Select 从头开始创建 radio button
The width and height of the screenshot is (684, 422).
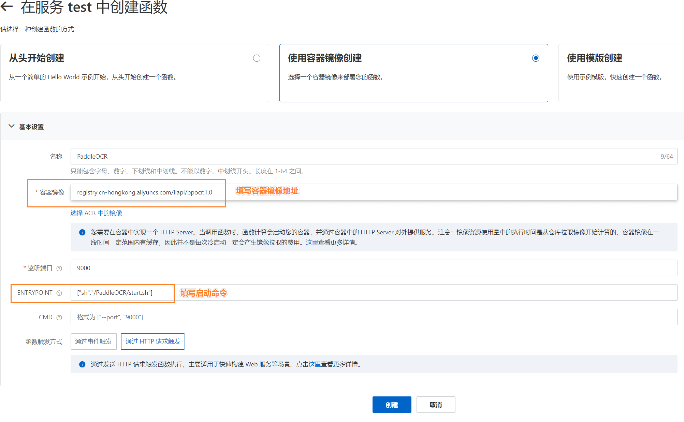pos(257,58)
